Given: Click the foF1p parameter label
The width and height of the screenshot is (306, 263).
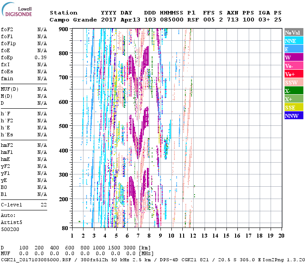Looking at the screenshot, I should (8, 44).
